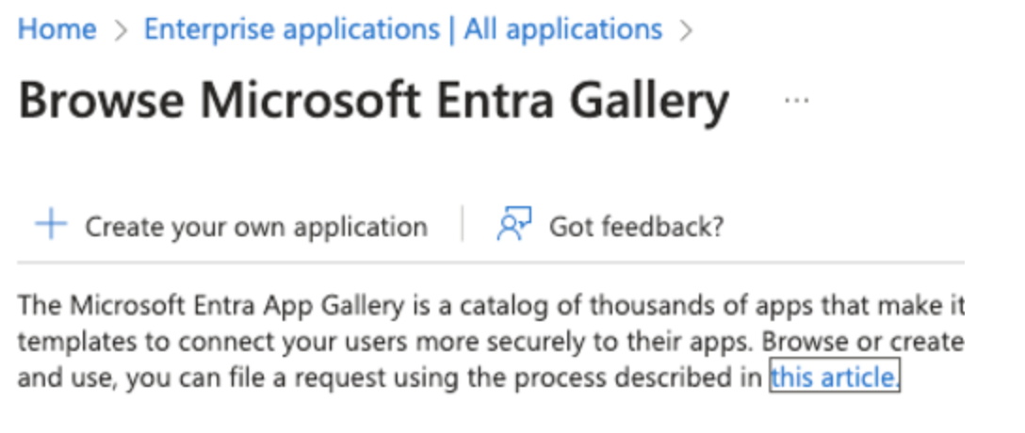Click the chevron after All applications breadcrumb

(686, 31)
